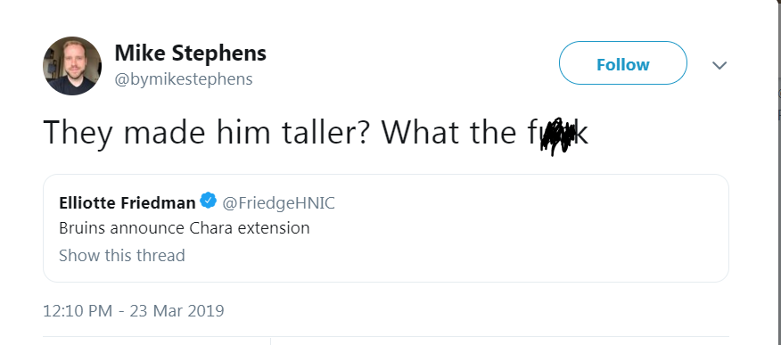Open Mike Stephens' profile picture
The height and width of the screenshot is (345, 781).
[72, 66]
